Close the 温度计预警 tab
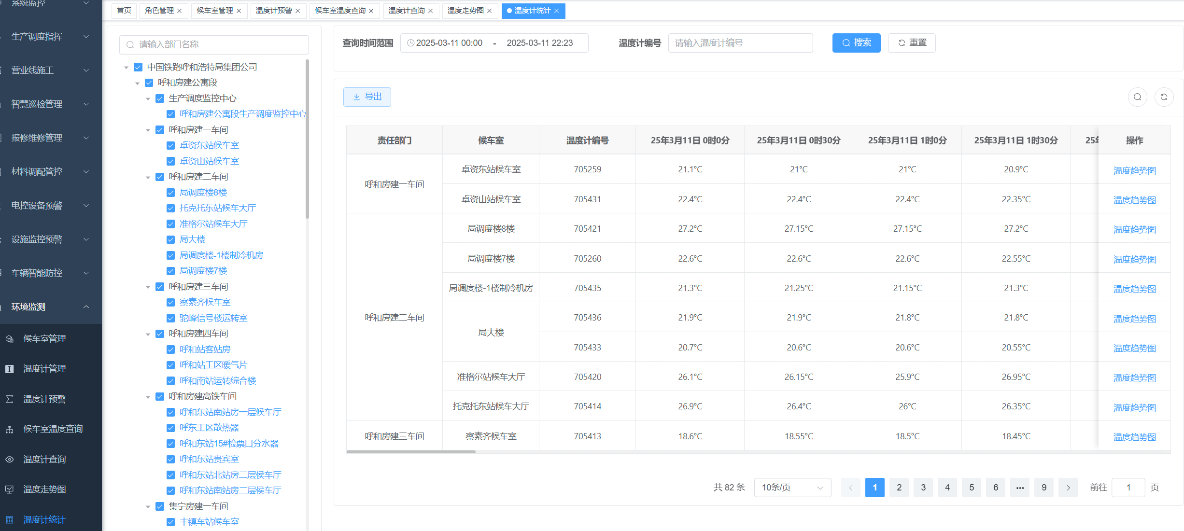 click(x=297, y=11)
